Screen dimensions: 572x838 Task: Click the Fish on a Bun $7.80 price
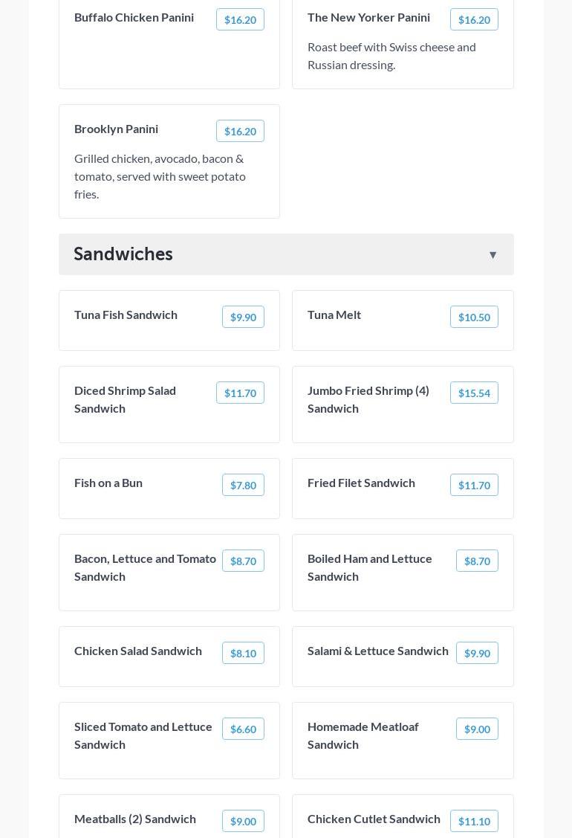243,486
